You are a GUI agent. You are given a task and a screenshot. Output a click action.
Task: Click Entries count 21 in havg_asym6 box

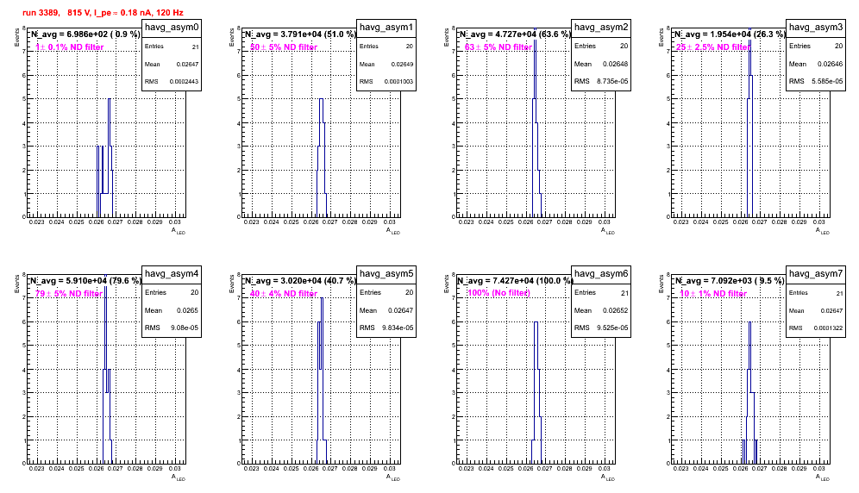point(625,293)
